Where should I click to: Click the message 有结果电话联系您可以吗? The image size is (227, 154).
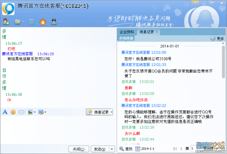[x=29, y=59]
